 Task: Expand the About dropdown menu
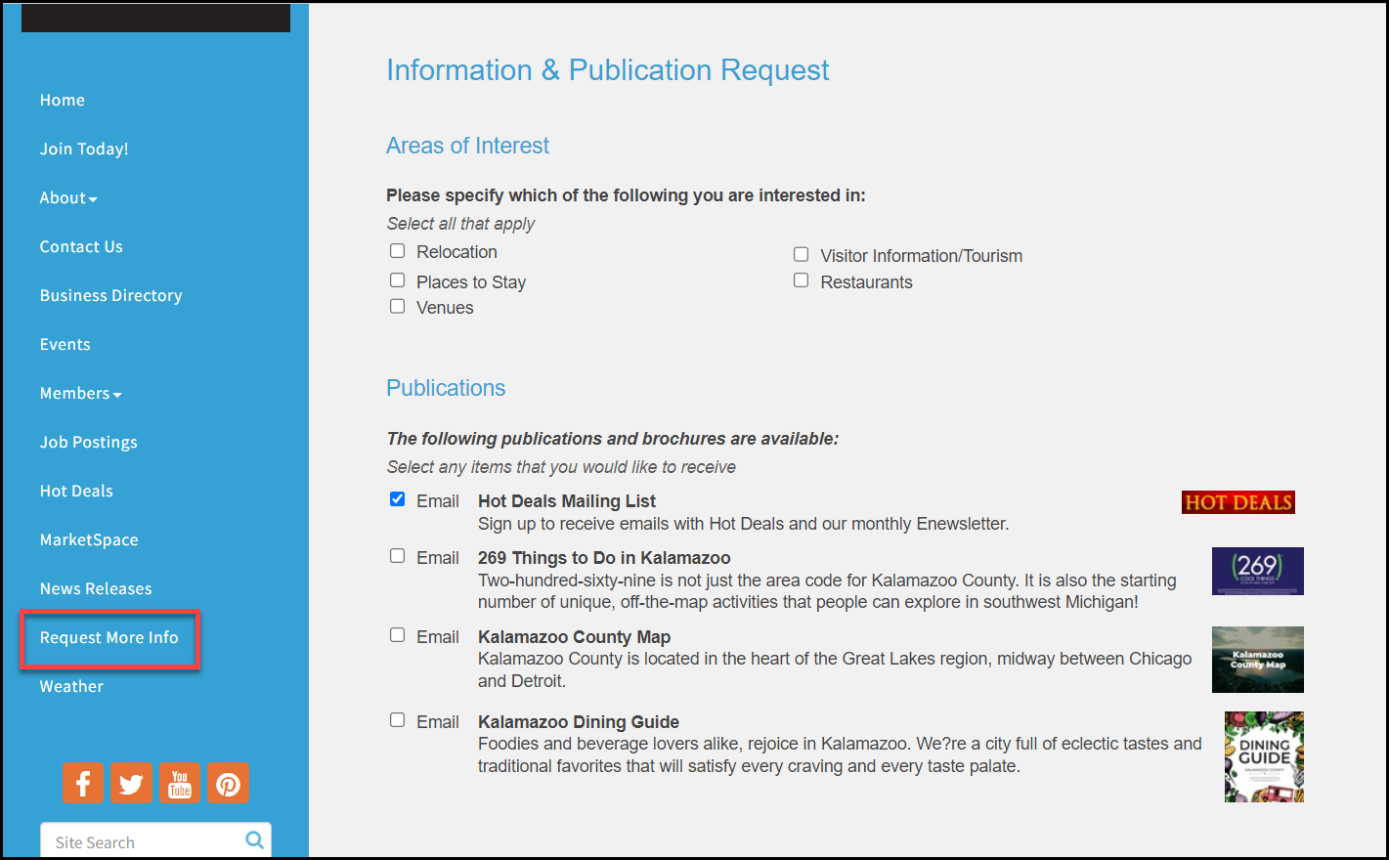coord(68,197)
